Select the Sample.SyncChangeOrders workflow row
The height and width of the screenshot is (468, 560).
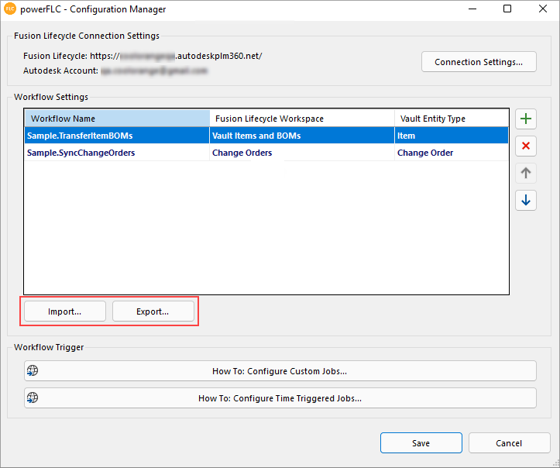pos(81,153)
